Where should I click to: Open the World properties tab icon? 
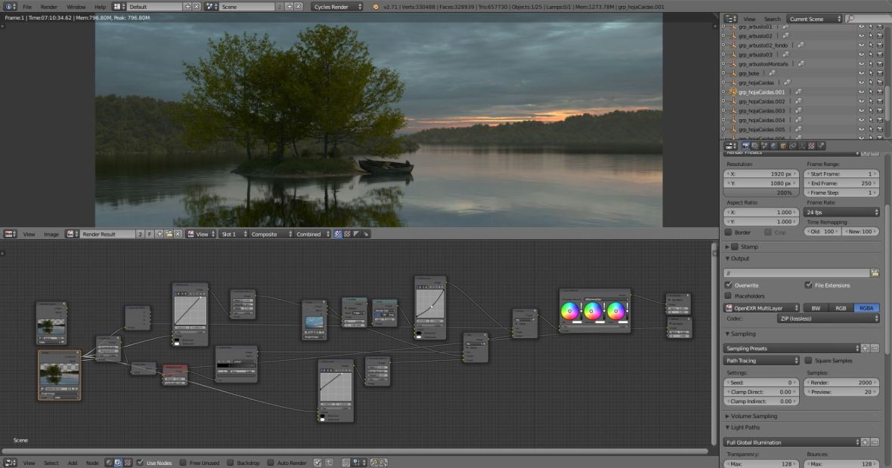coord(773,146)
